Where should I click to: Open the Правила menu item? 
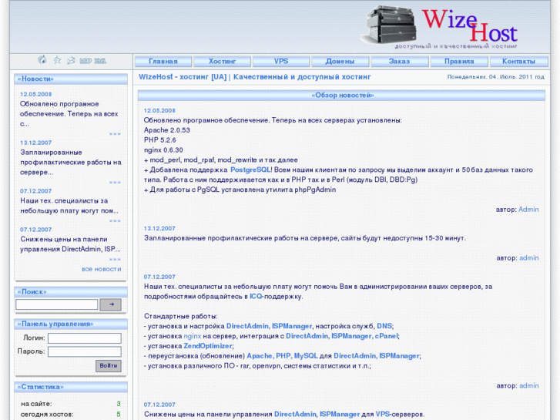(x=459, y=62)
